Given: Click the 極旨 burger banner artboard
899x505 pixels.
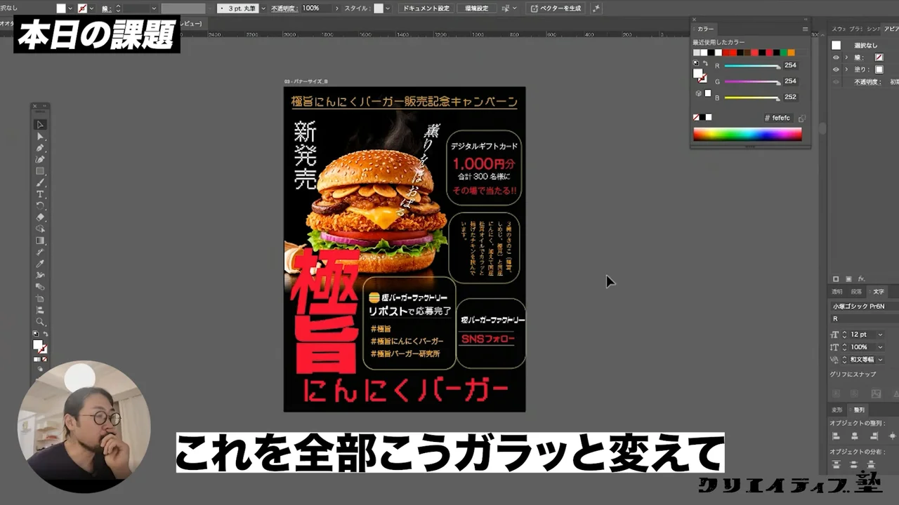Looking at the screenshot, I should click(x=405, y=249).
